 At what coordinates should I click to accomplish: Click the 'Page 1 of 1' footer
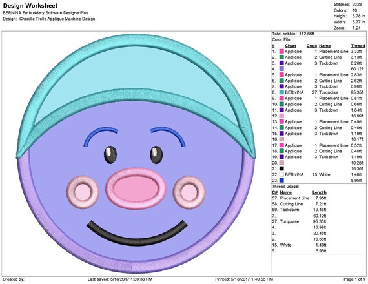tap(354, 279)
